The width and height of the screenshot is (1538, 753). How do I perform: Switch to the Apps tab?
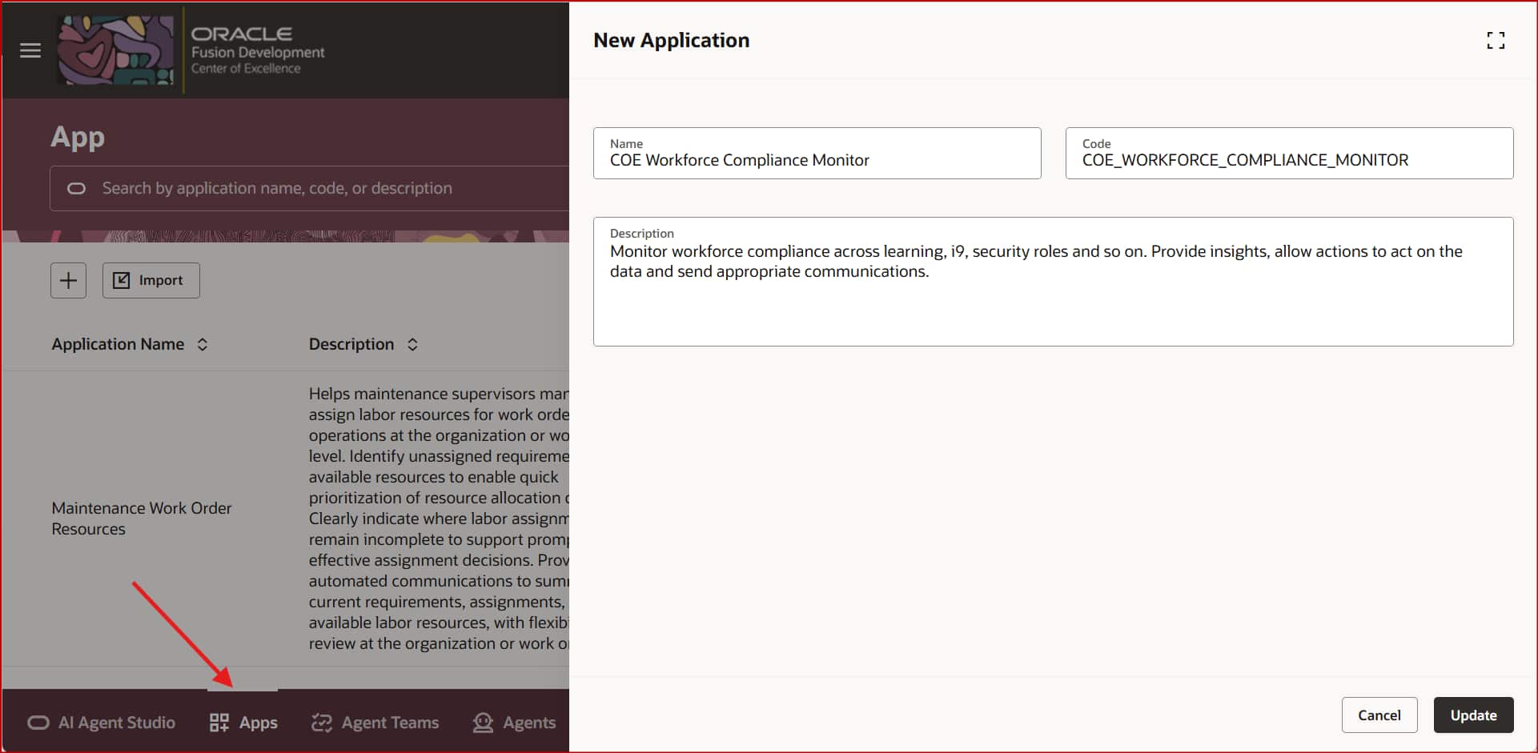pos(243,723)
